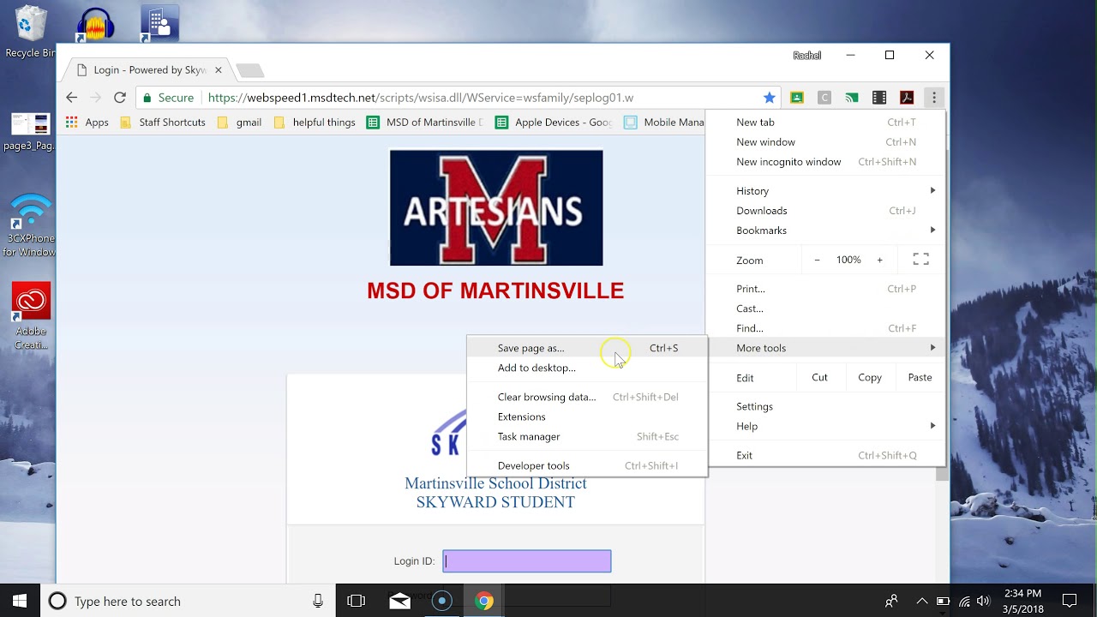This screenshot has width=1097, height=617.
Task: Click the green Classroom extension icon
Action: (797, 98)
